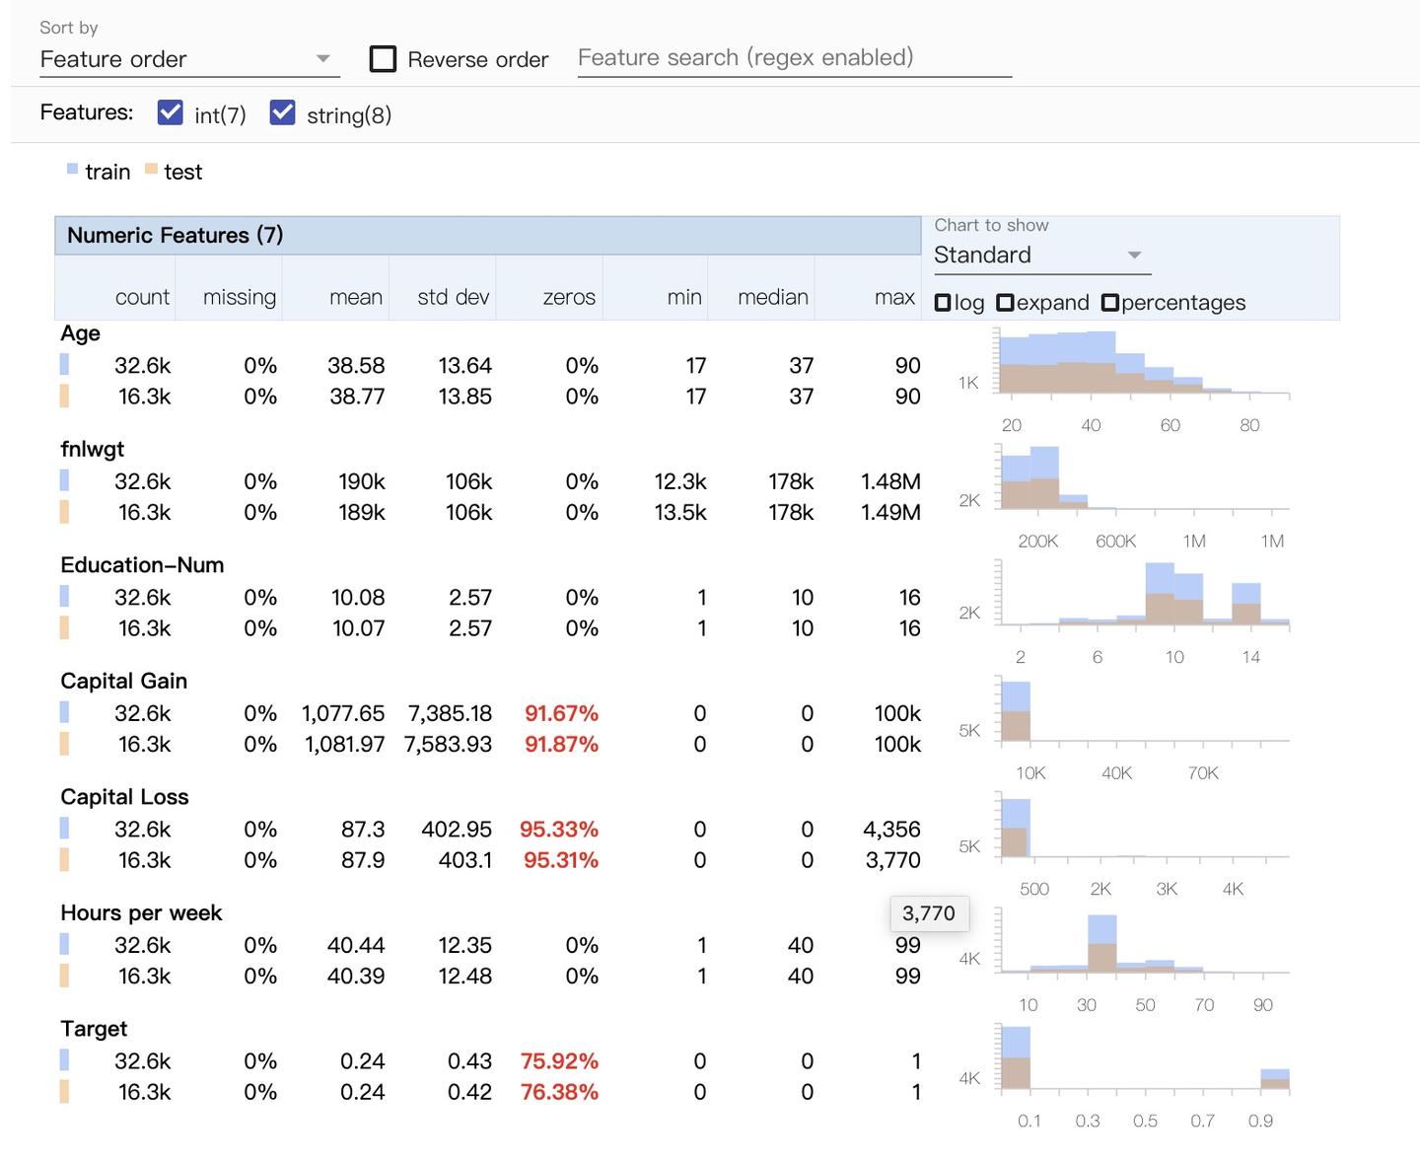Select the Target feature name

(x=94, y=1029)
